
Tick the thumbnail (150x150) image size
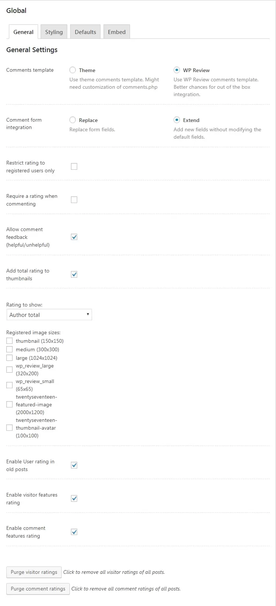click(10, 341)
